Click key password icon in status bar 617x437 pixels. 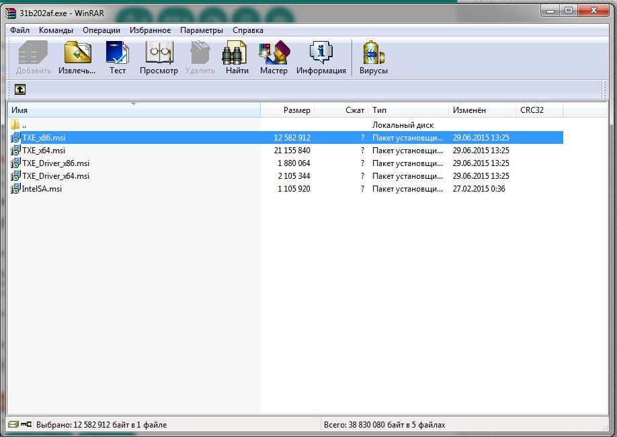(x=26, y=424)
